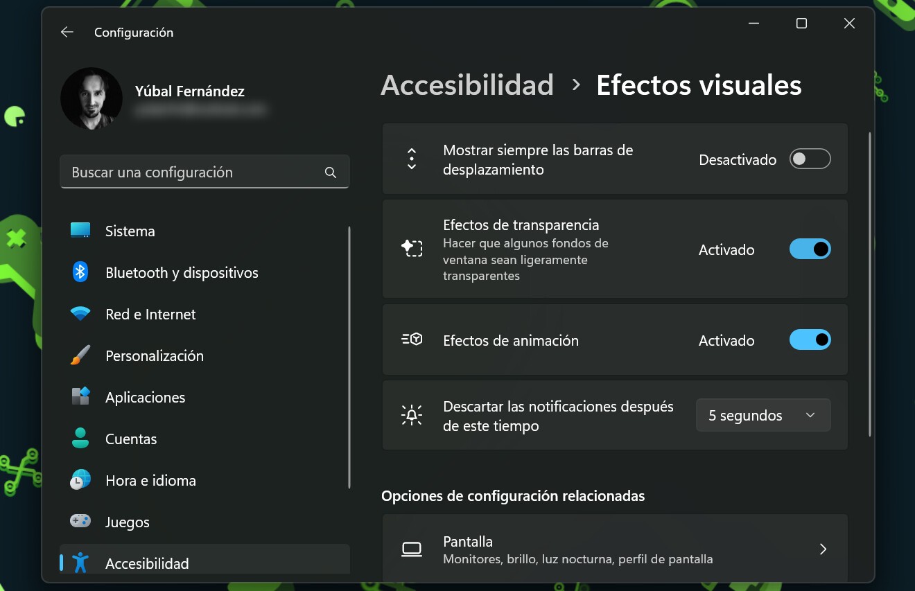
Task: Click the back arrow to return
Action: pos(67,32)
